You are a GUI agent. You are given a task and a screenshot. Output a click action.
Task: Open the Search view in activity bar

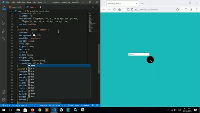(3, 16)
